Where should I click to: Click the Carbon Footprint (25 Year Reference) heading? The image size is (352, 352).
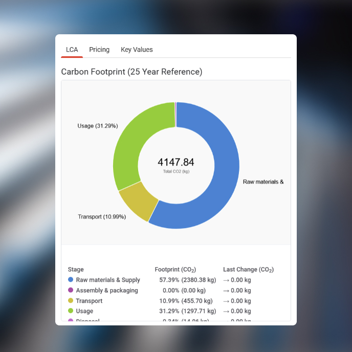coord(131,72)
